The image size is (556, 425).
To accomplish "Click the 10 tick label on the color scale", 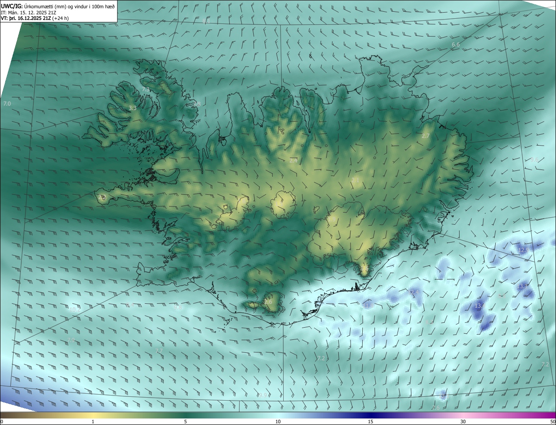I will tap(278, 422).
